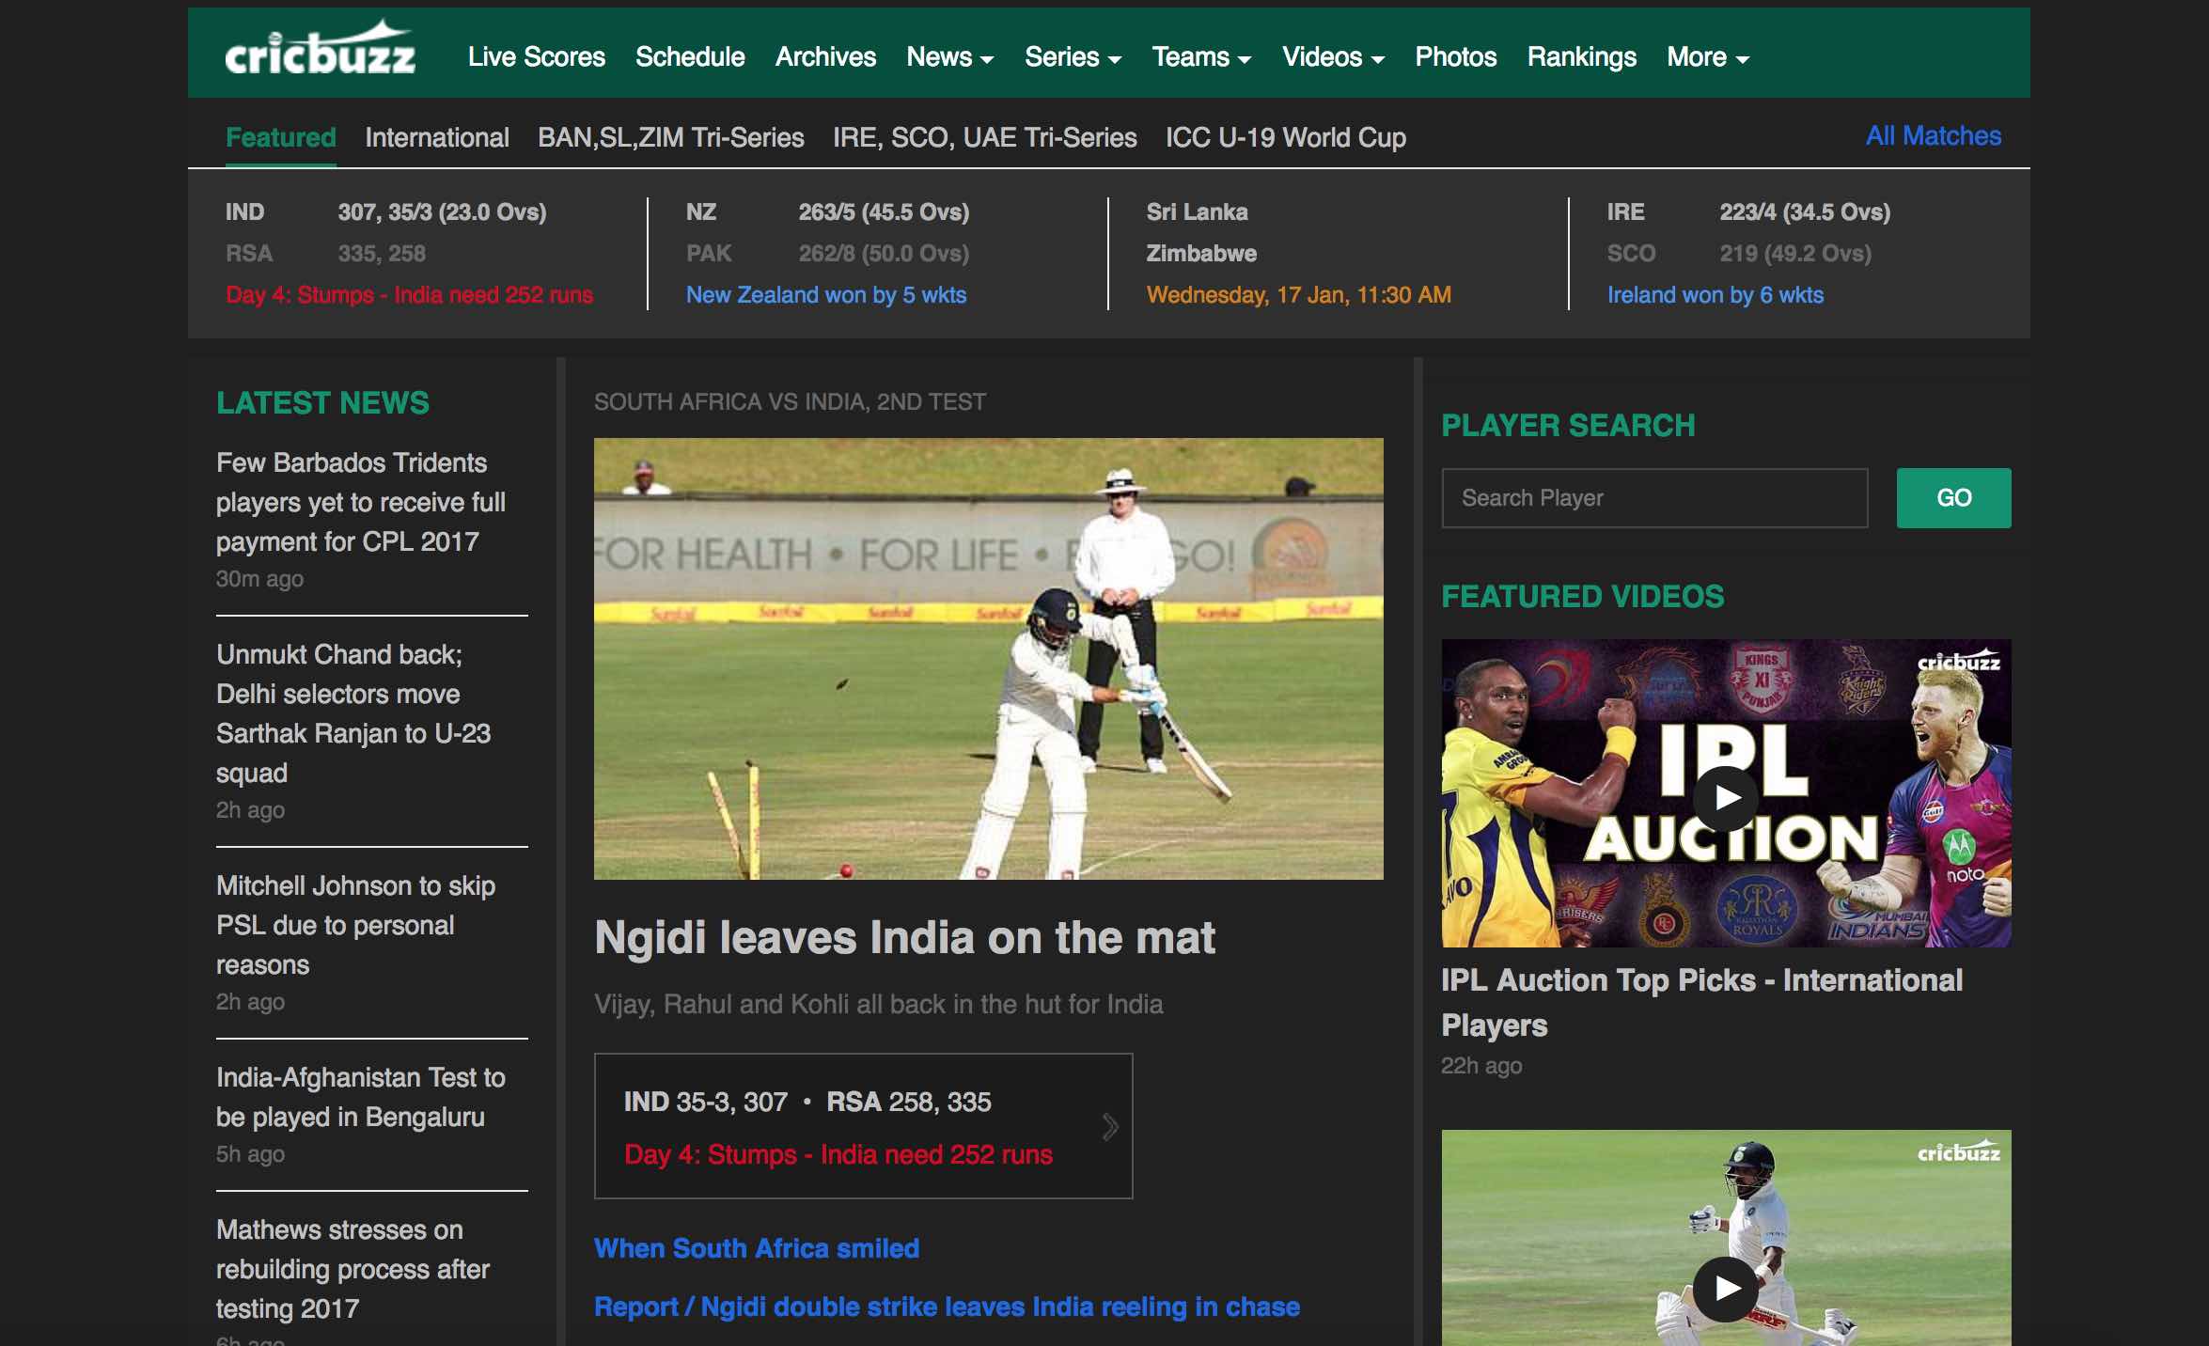Go to Archives
2209x1346 pixels.
pyautogui.click(x=825, y=56)
